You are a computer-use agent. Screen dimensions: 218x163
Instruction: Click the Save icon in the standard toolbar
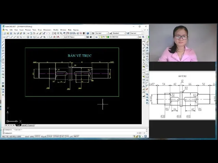11,33
